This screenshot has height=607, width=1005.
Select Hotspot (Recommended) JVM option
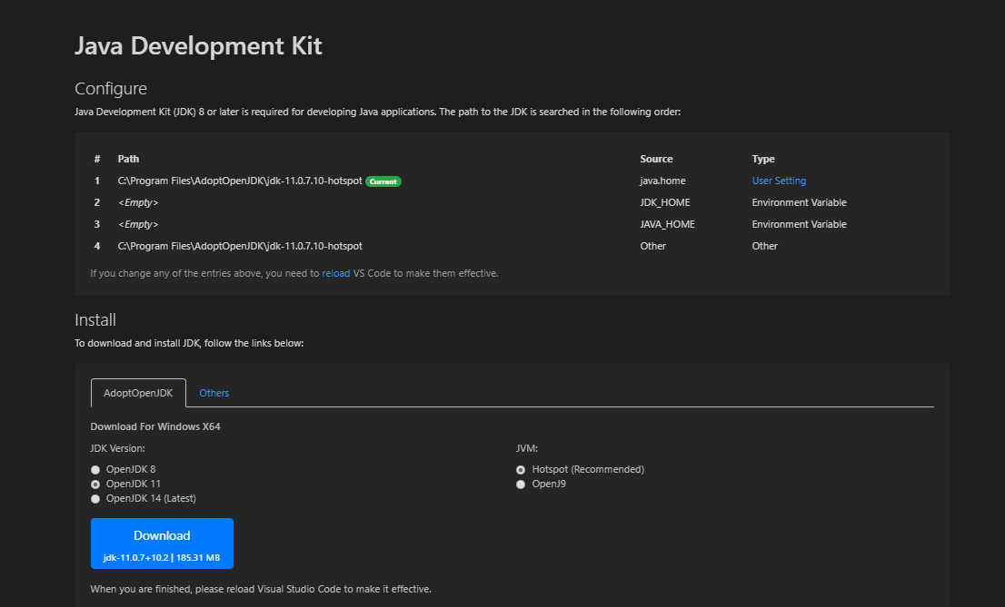pos(521,470)
